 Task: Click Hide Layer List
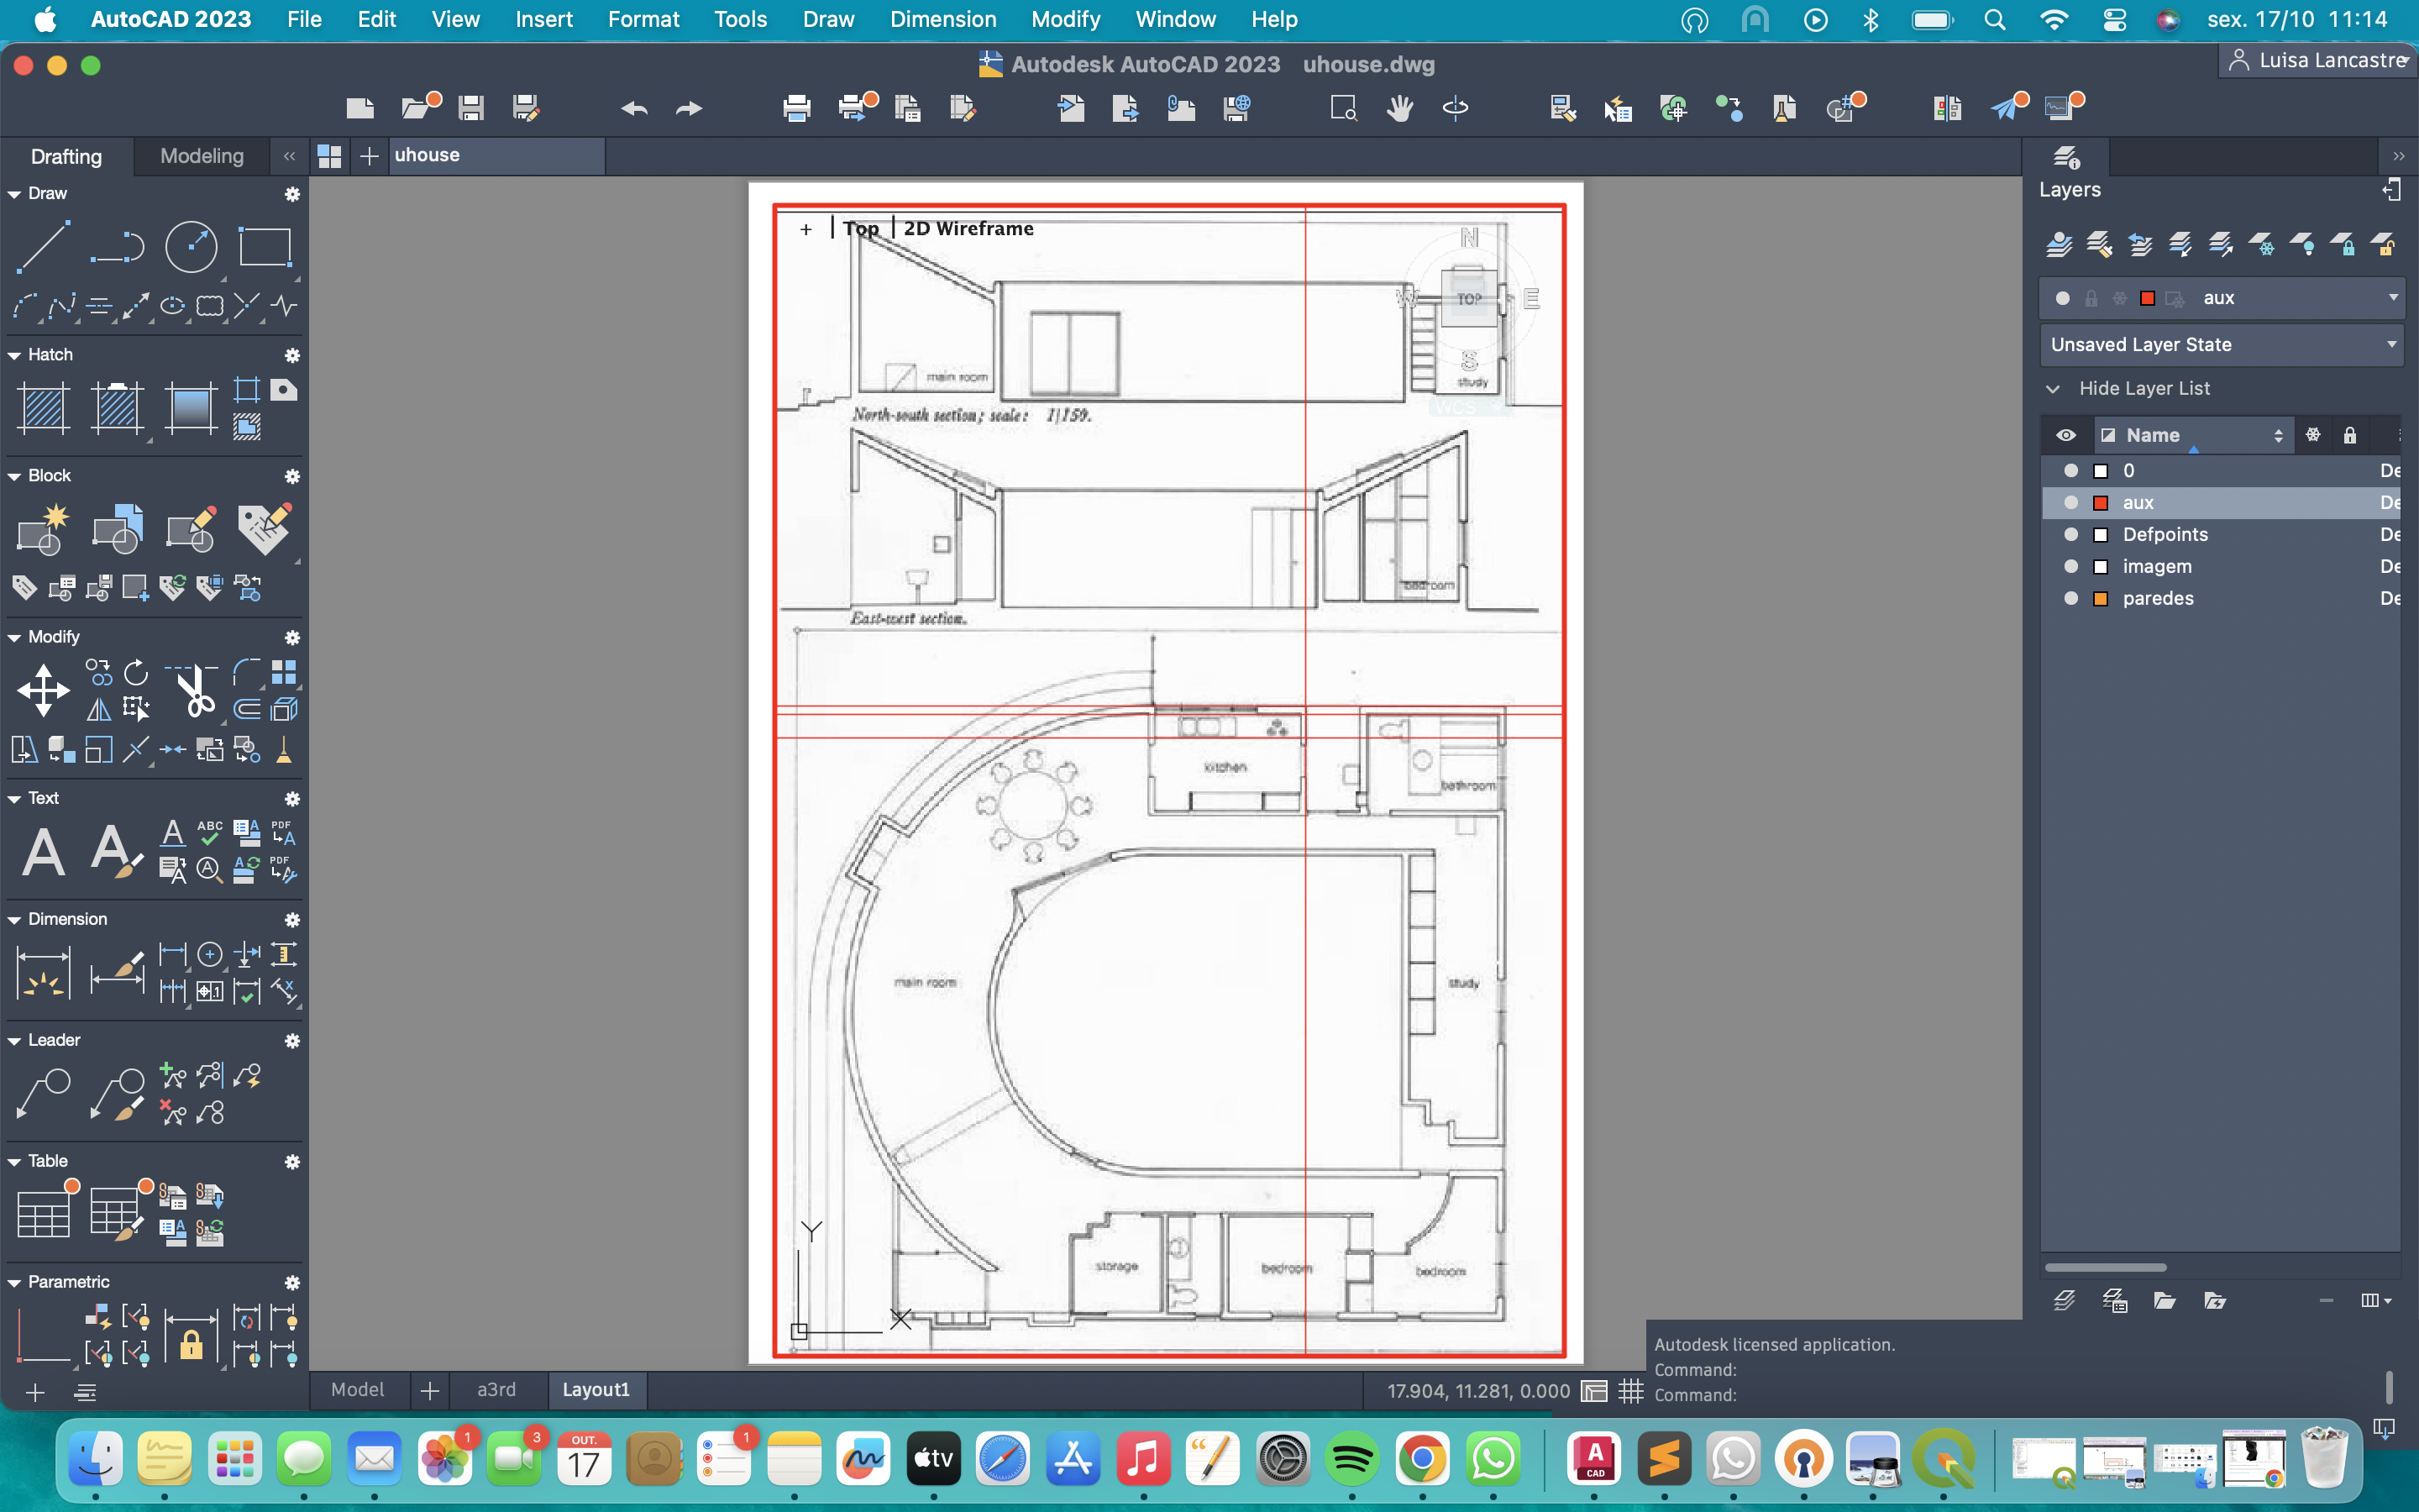2144,388
